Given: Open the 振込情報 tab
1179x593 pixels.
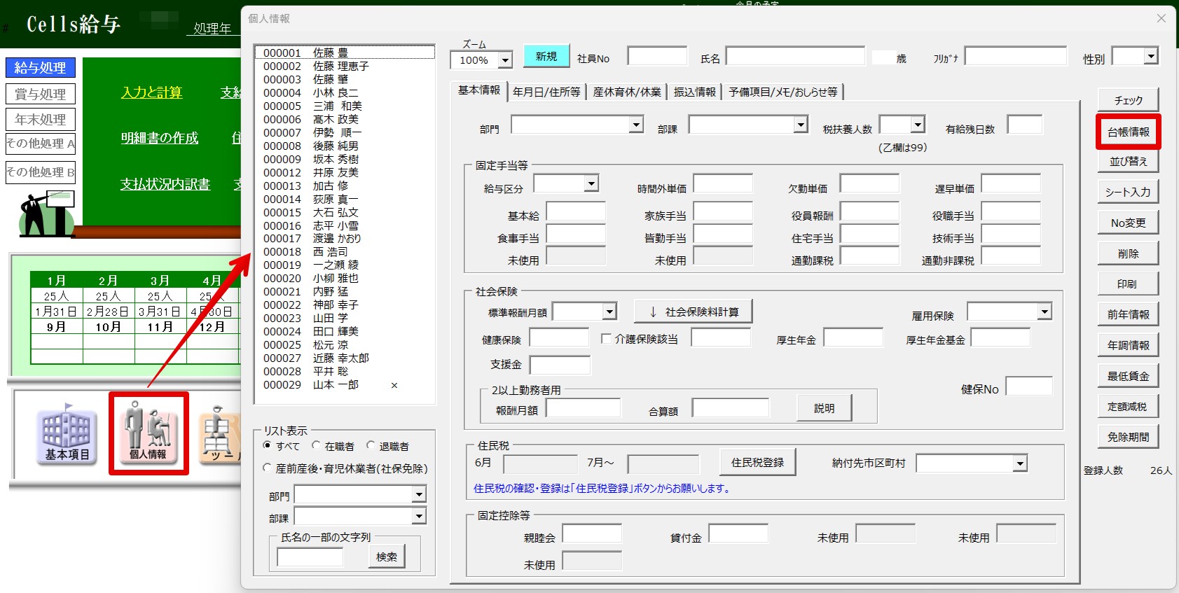Looking at the screenshot, I should click(x=695, y=92).
